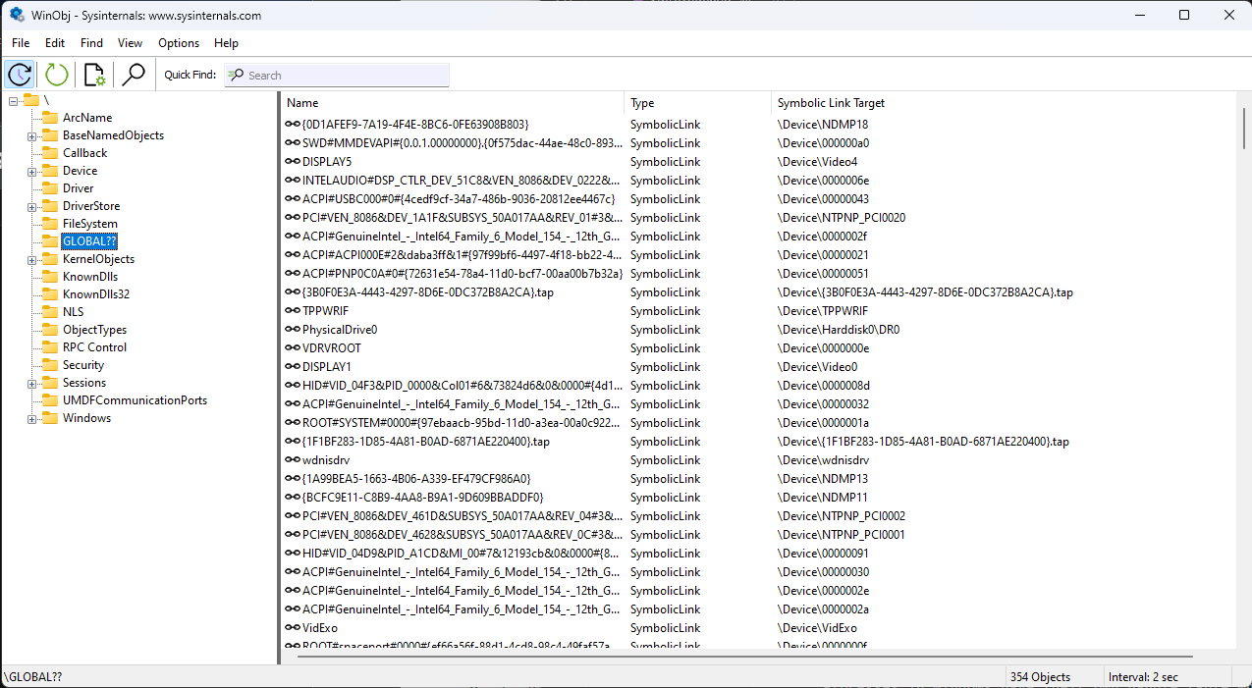Sort by the Type column header
Image resolution: width=1252 pixels, height=688 pixels.
coord(697,103)
